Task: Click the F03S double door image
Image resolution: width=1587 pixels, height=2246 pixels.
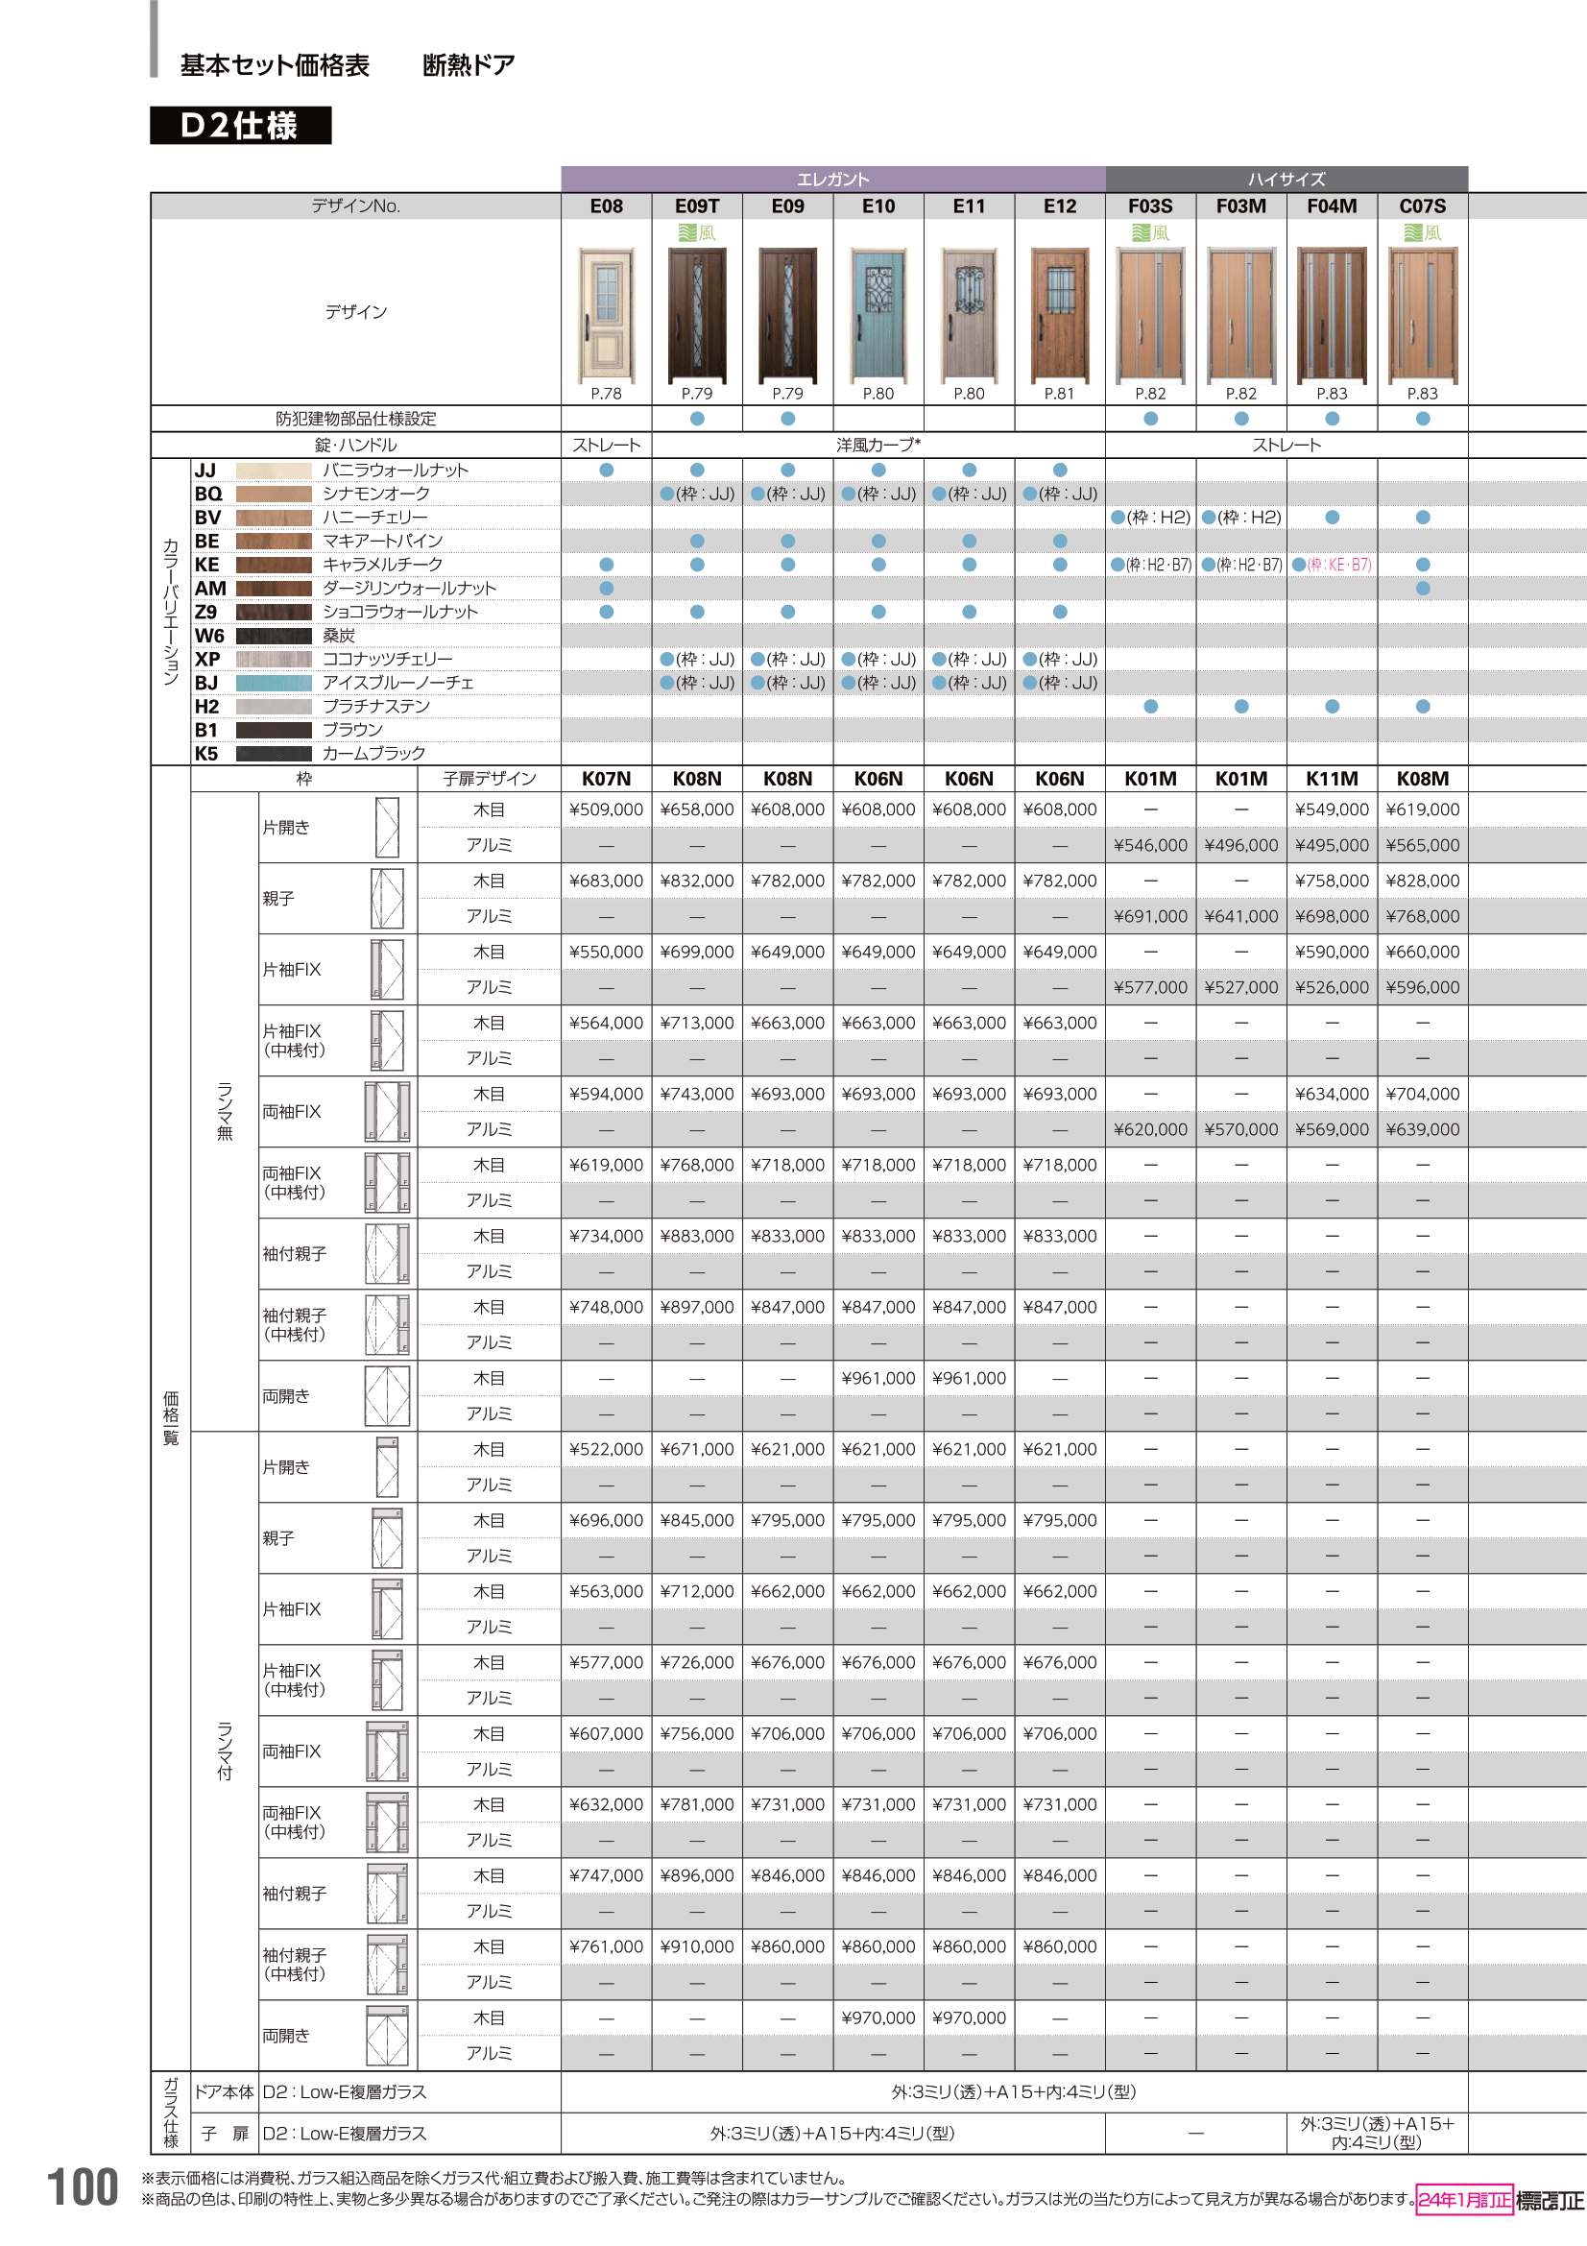Action: (x=1151, y=314)
